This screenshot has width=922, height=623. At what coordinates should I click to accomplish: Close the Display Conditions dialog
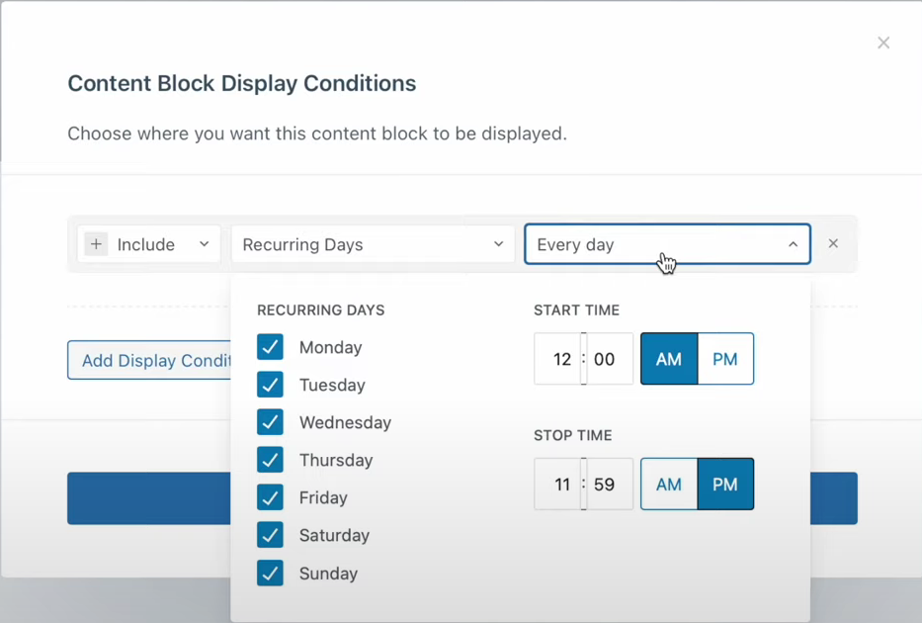883,43
